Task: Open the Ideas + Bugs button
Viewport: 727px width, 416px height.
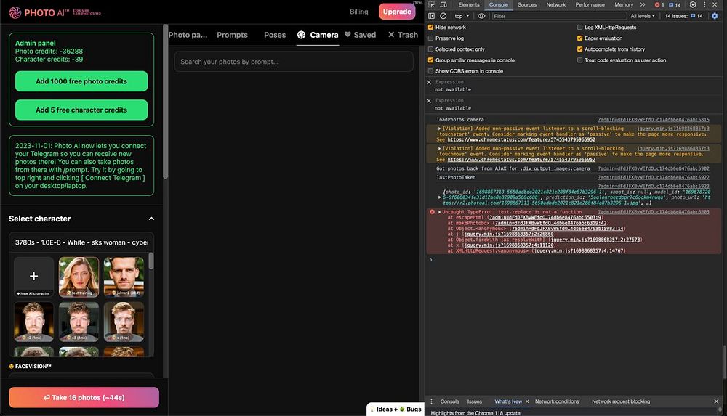Action: (396, 409)
